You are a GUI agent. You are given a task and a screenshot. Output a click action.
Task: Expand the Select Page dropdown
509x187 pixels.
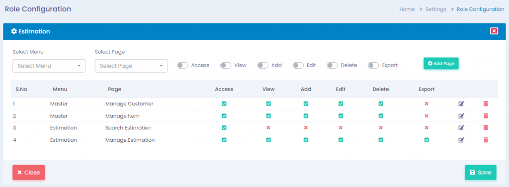(x=131, y=66)
